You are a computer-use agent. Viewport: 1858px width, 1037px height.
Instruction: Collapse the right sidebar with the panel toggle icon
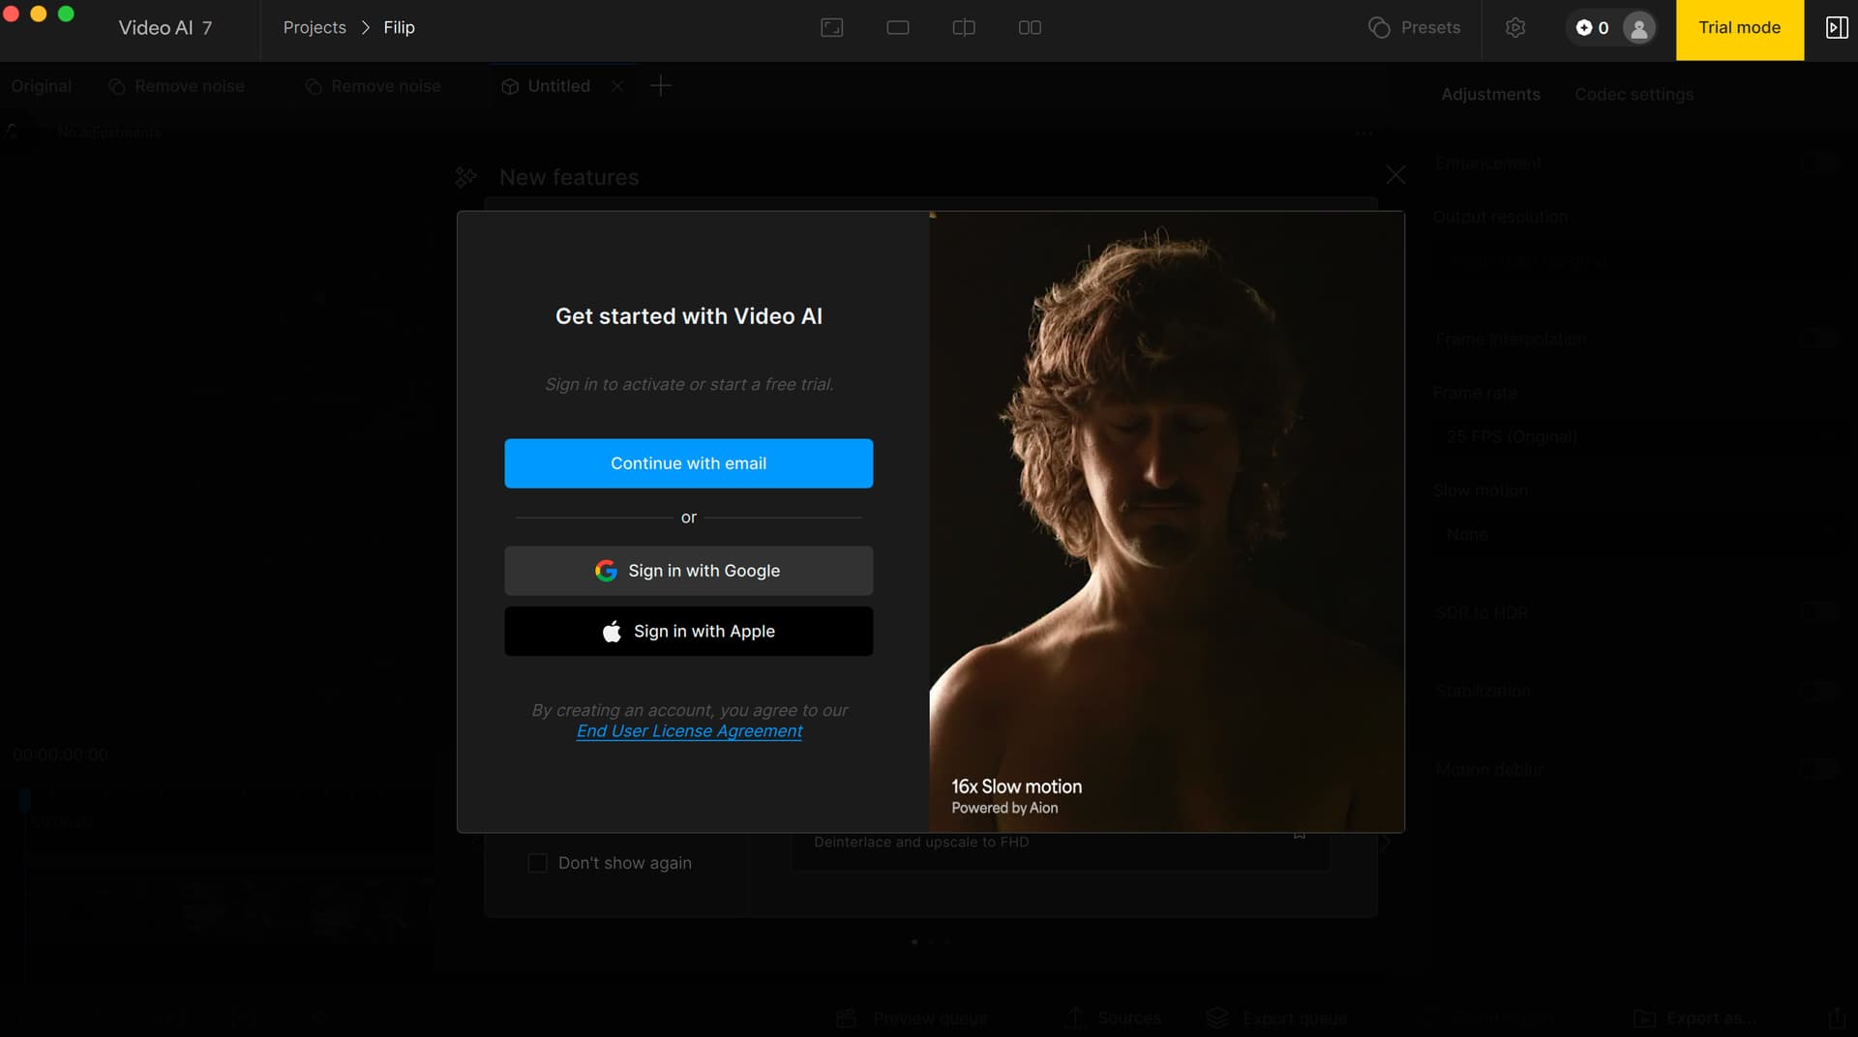point(1836,28)
